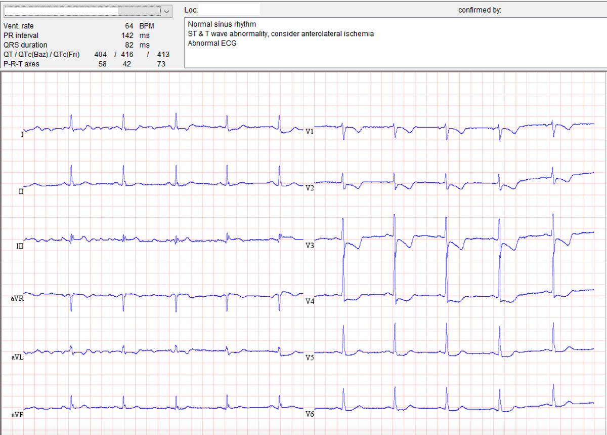Click the lead II waveform label
This screenshot has height=435, width=607.
pos(20,192)
